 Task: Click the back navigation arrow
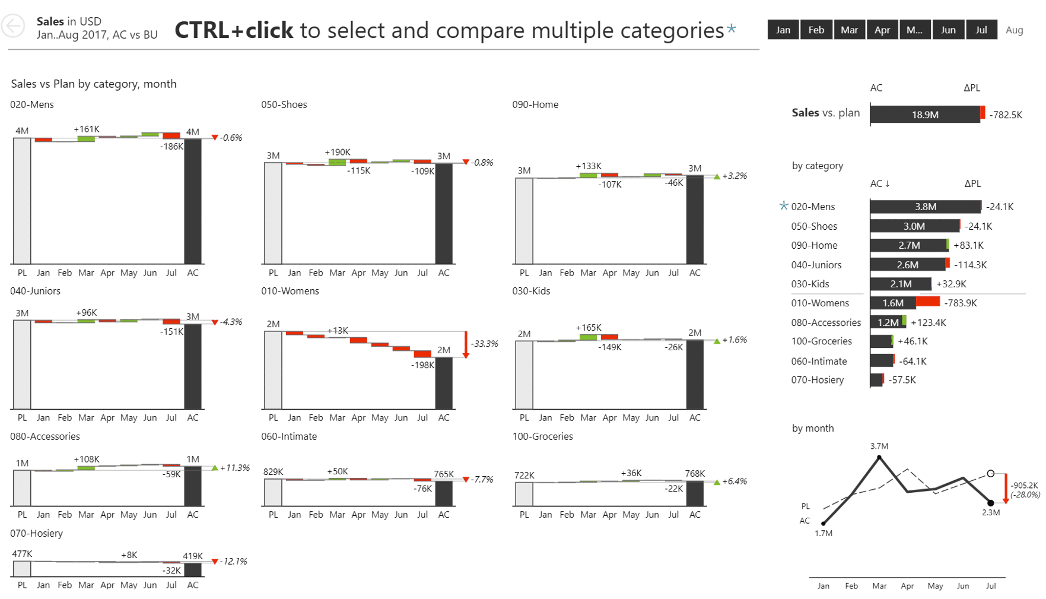[x=12, y=26]
